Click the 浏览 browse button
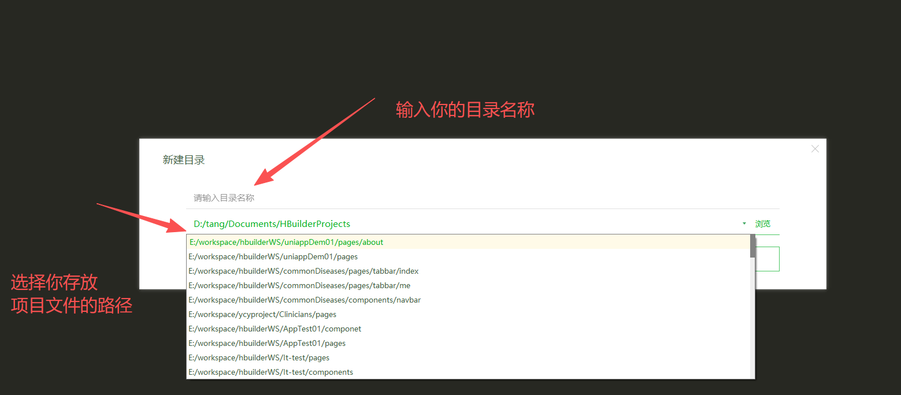Screen dimensions: 901x395 [x=762, y=223]
